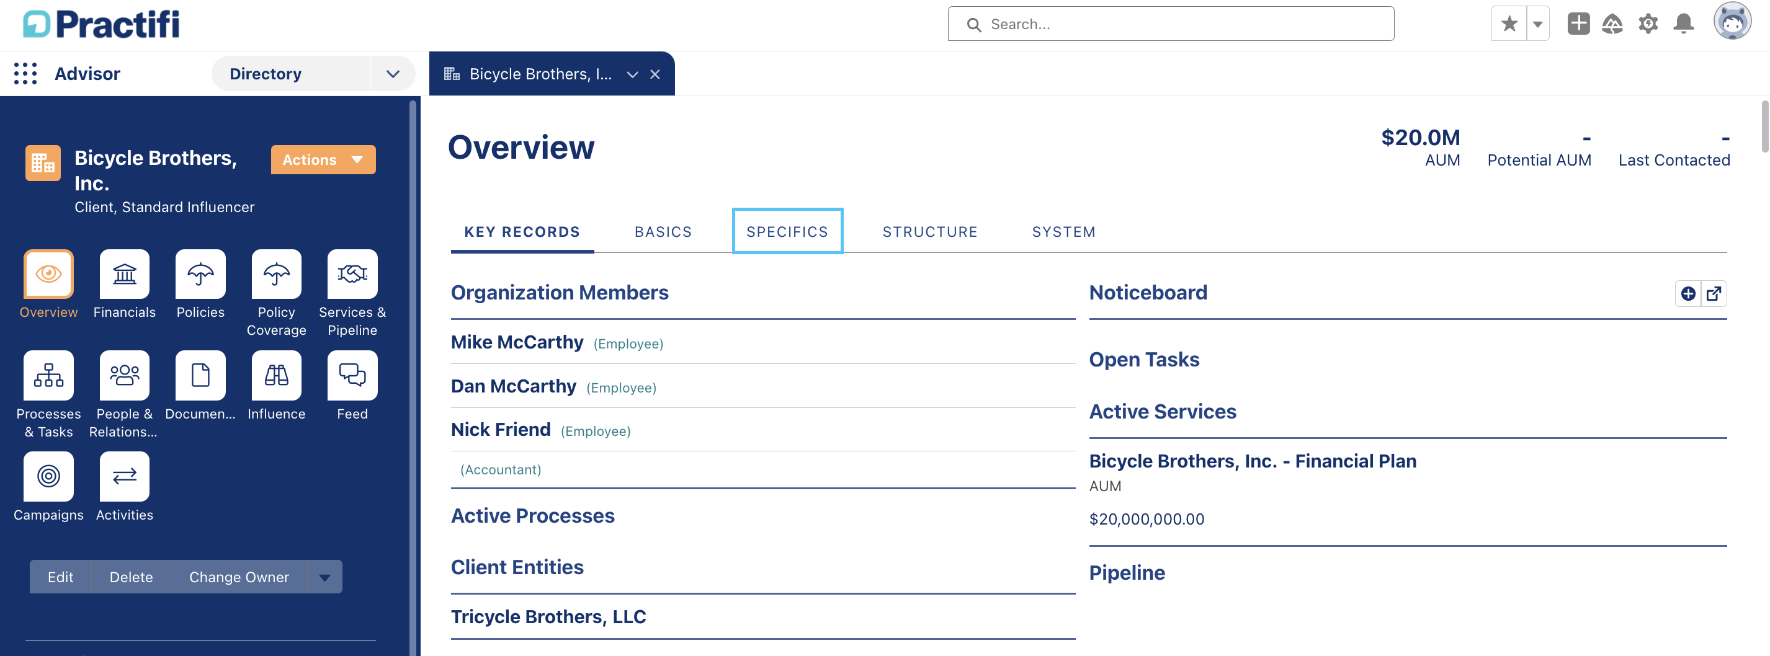This screenshot has width=1770, height=656.
Task: Click the Organization Members heading
Action: (560, 293)
